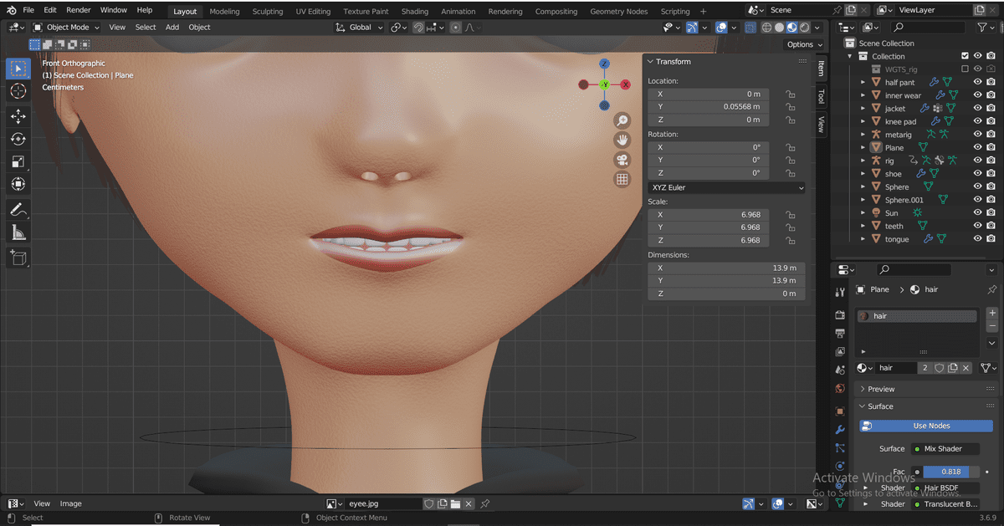
Task: Pick the Measure tool
Action: [x=18, y=232]
